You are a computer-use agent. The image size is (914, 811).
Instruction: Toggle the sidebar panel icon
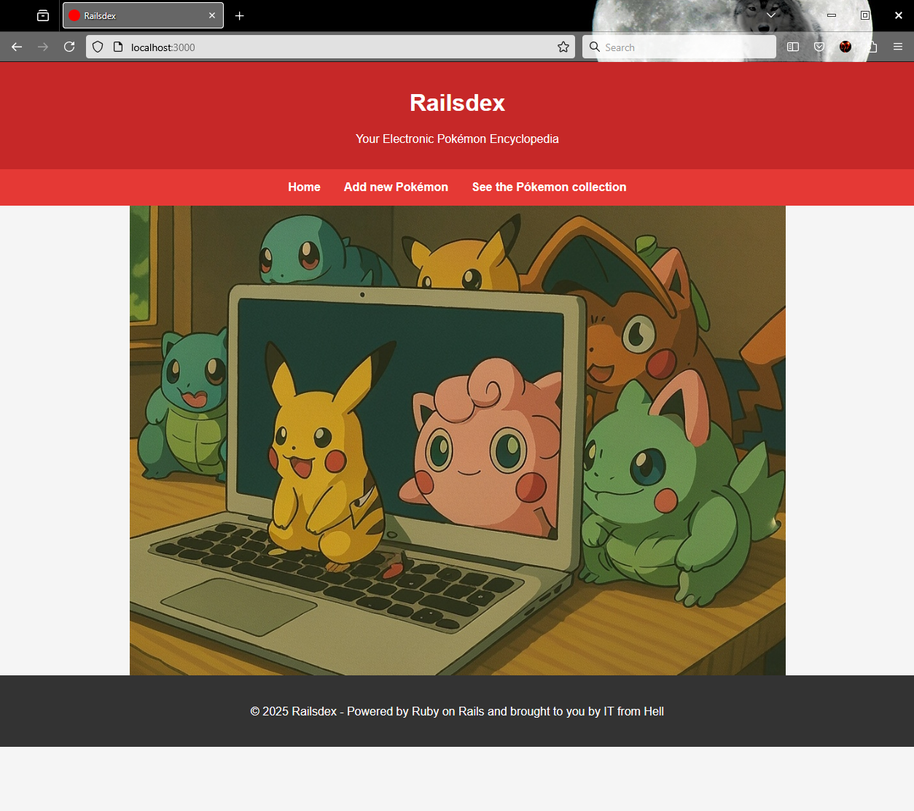coord(793,47)
